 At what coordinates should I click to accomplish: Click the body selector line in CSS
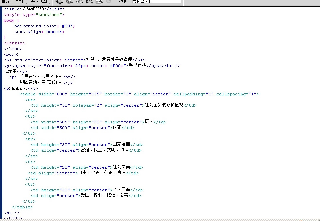[x=9, y=20]
